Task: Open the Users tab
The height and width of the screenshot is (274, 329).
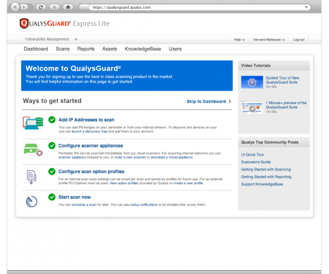Action: tap(175, 49)
